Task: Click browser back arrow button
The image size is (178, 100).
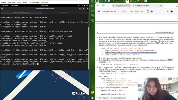Action: tap(98, 6)
